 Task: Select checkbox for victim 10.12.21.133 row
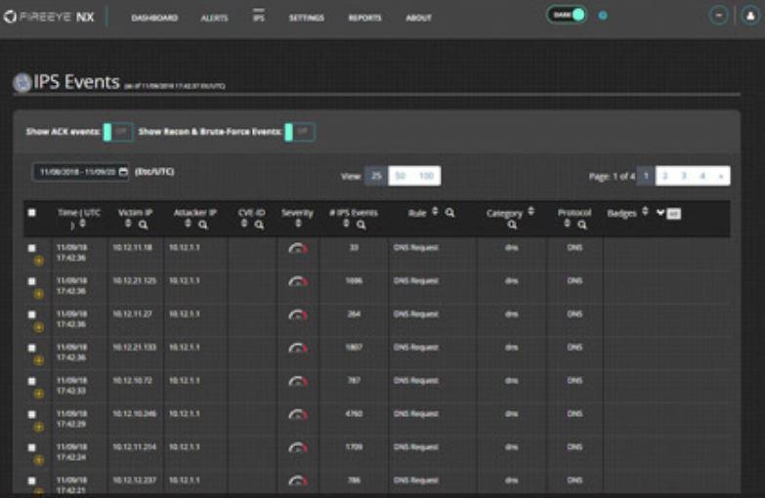(31, 348)
